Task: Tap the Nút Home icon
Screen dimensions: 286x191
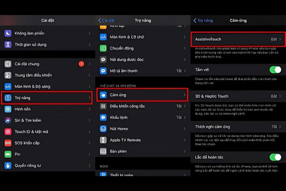Action: pos(103,129)
